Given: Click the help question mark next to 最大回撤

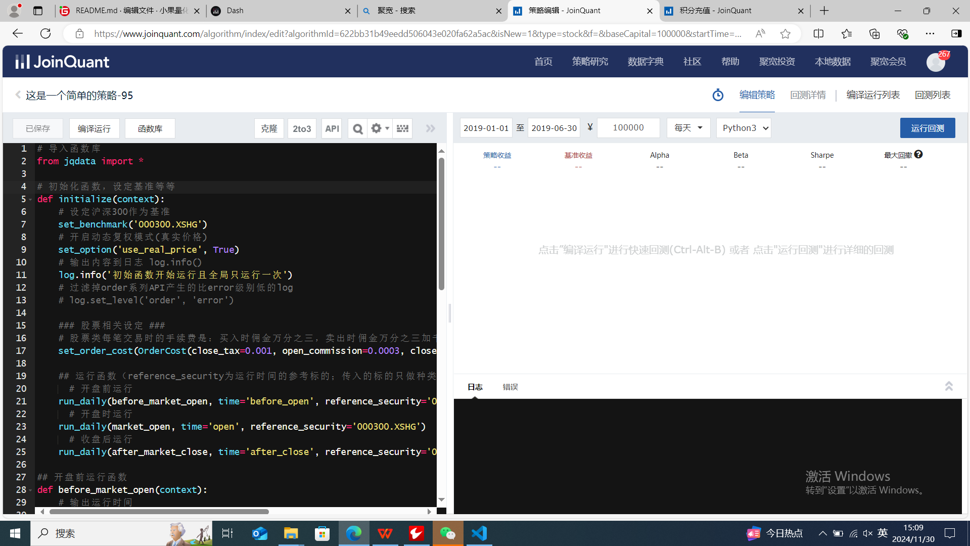Looking at the screenshot, I should [x=918, y=155].
